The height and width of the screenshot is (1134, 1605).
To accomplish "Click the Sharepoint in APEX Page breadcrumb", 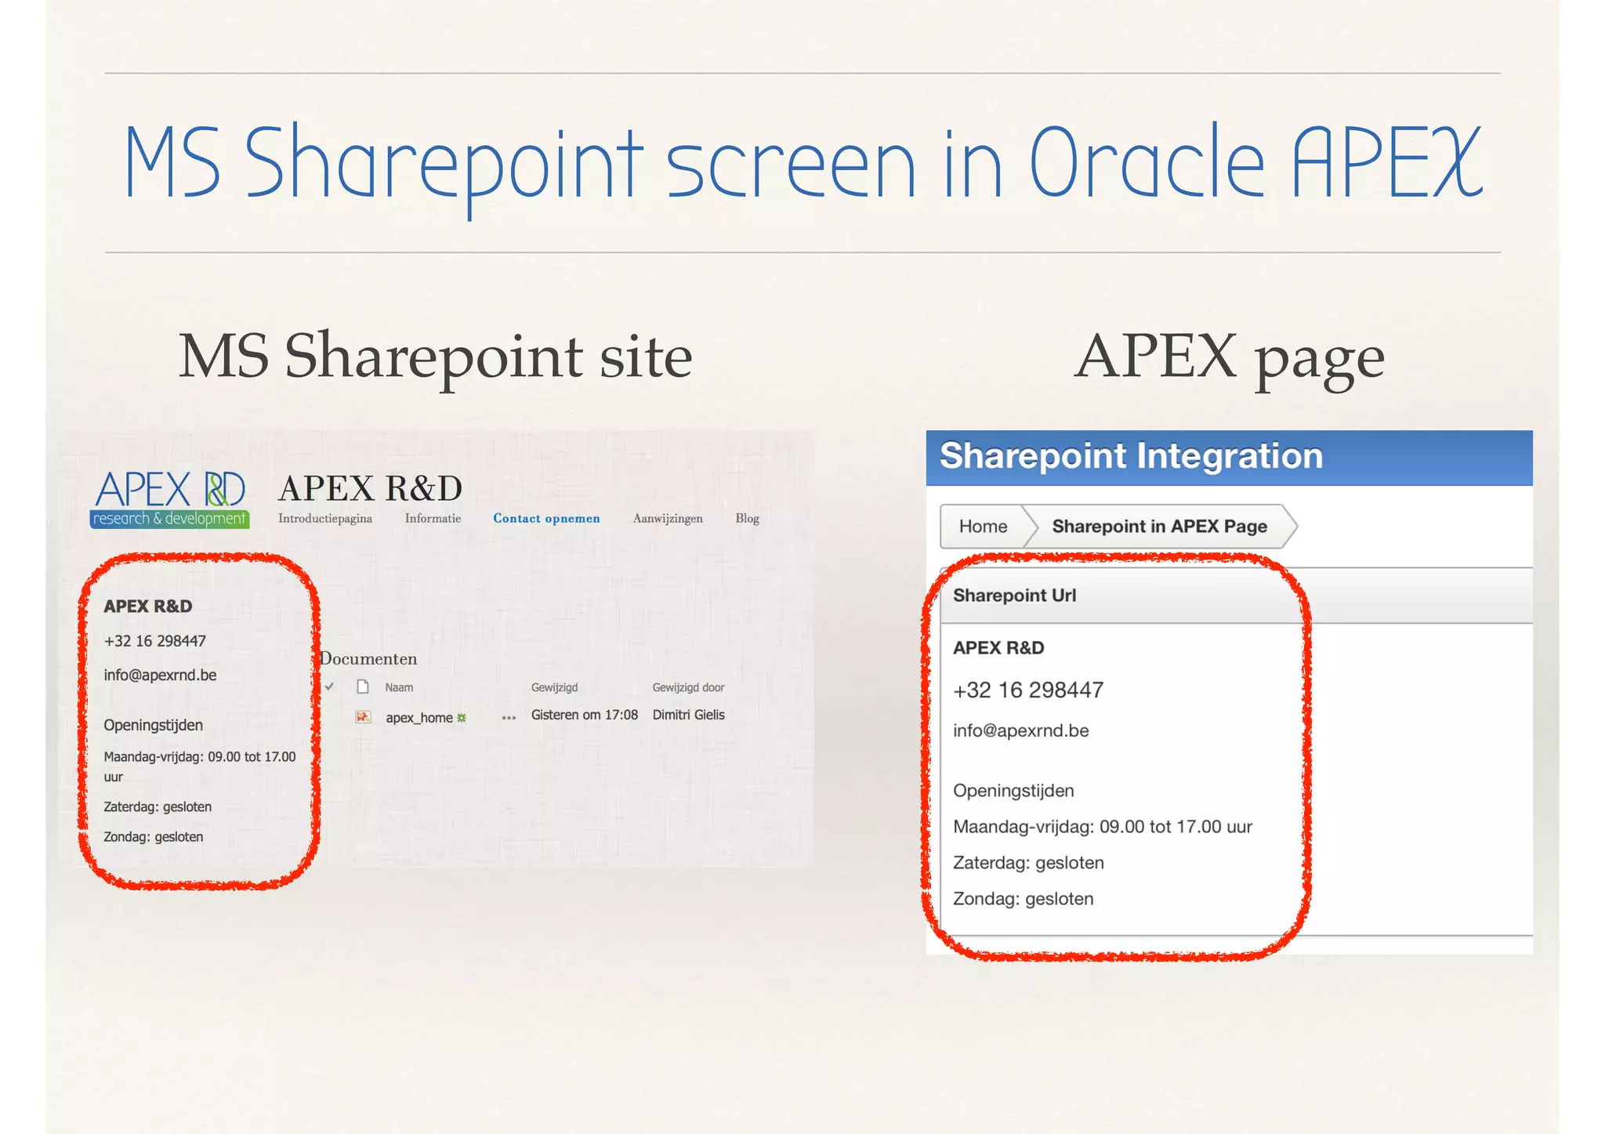I will pos(1159,526).
